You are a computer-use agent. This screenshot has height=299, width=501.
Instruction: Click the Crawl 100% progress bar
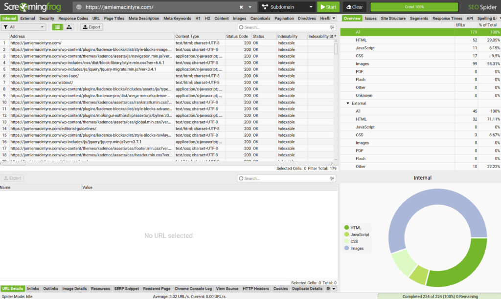(x=414, y=7)
